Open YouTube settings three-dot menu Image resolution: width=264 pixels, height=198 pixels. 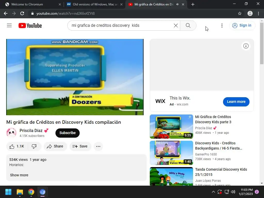[x=222, y=26]
